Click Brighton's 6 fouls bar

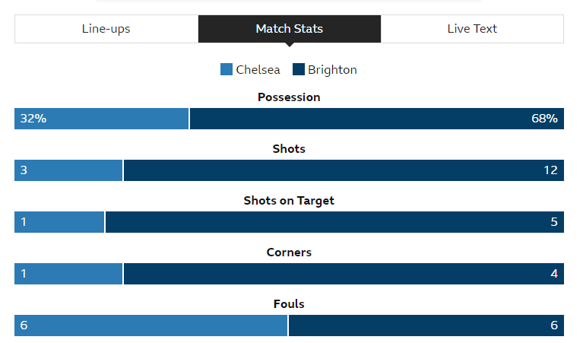[x=426, y=326]
